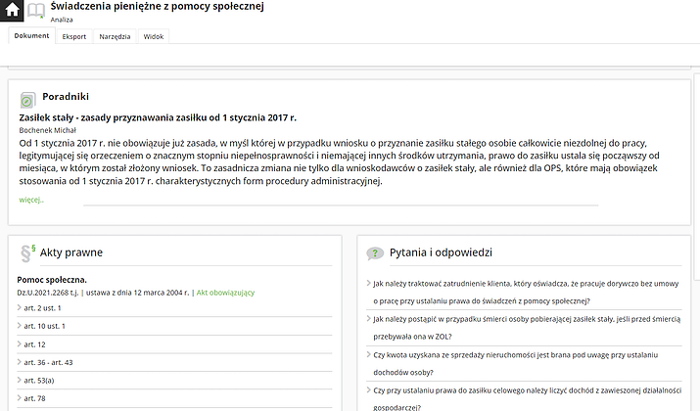Expand the 'art. 12' entry
Screen dimensions: 700x411
(34, 343)
